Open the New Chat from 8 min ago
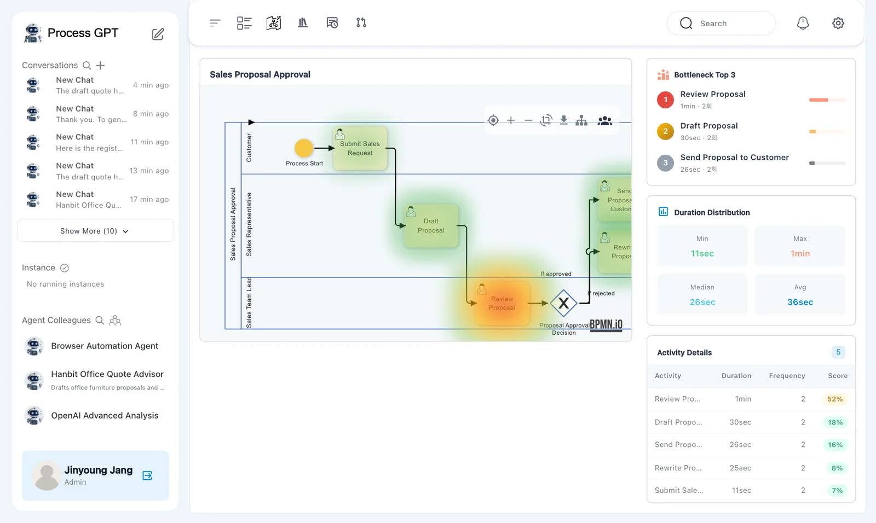Screen dimensions: 876x523 coord(95,114)
